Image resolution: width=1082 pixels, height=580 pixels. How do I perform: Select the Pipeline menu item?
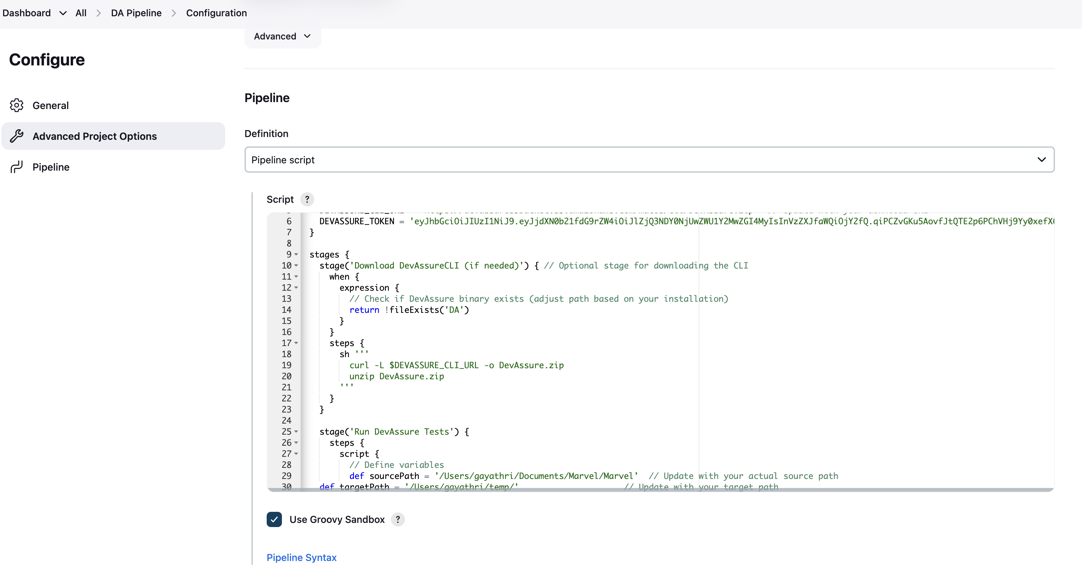pos(50,167)
